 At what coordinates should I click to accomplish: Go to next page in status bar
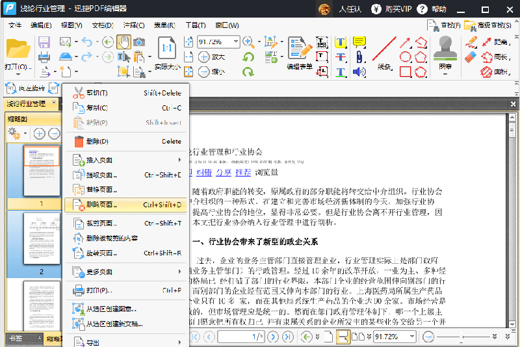click(273, 337)
